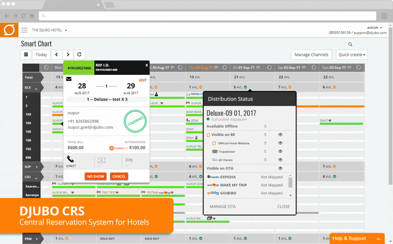Refresh the Smart Chart
The image size is (393, 244).
click(x=79, y=55)
